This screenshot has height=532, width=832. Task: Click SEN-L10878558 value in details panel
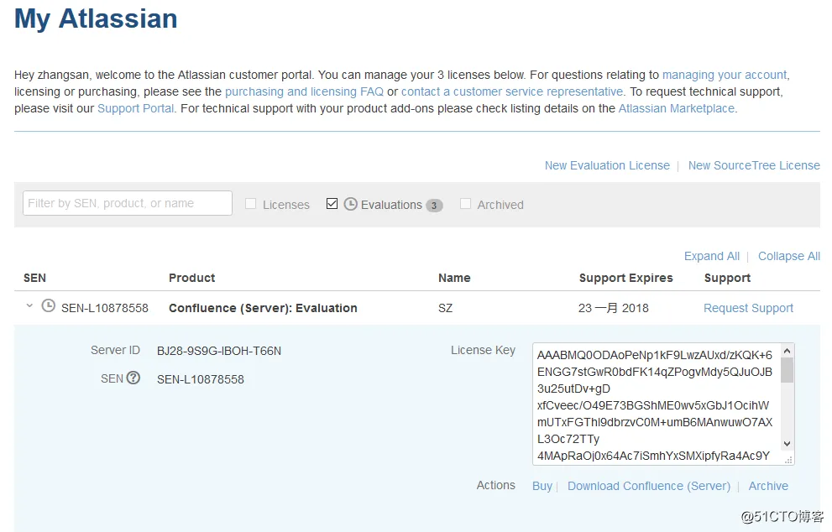pos(201,380)
